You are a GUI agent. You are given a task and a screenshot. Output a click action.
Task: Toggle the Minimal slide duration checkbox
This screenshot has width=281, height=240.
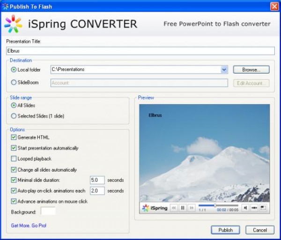tap(14, 180)
